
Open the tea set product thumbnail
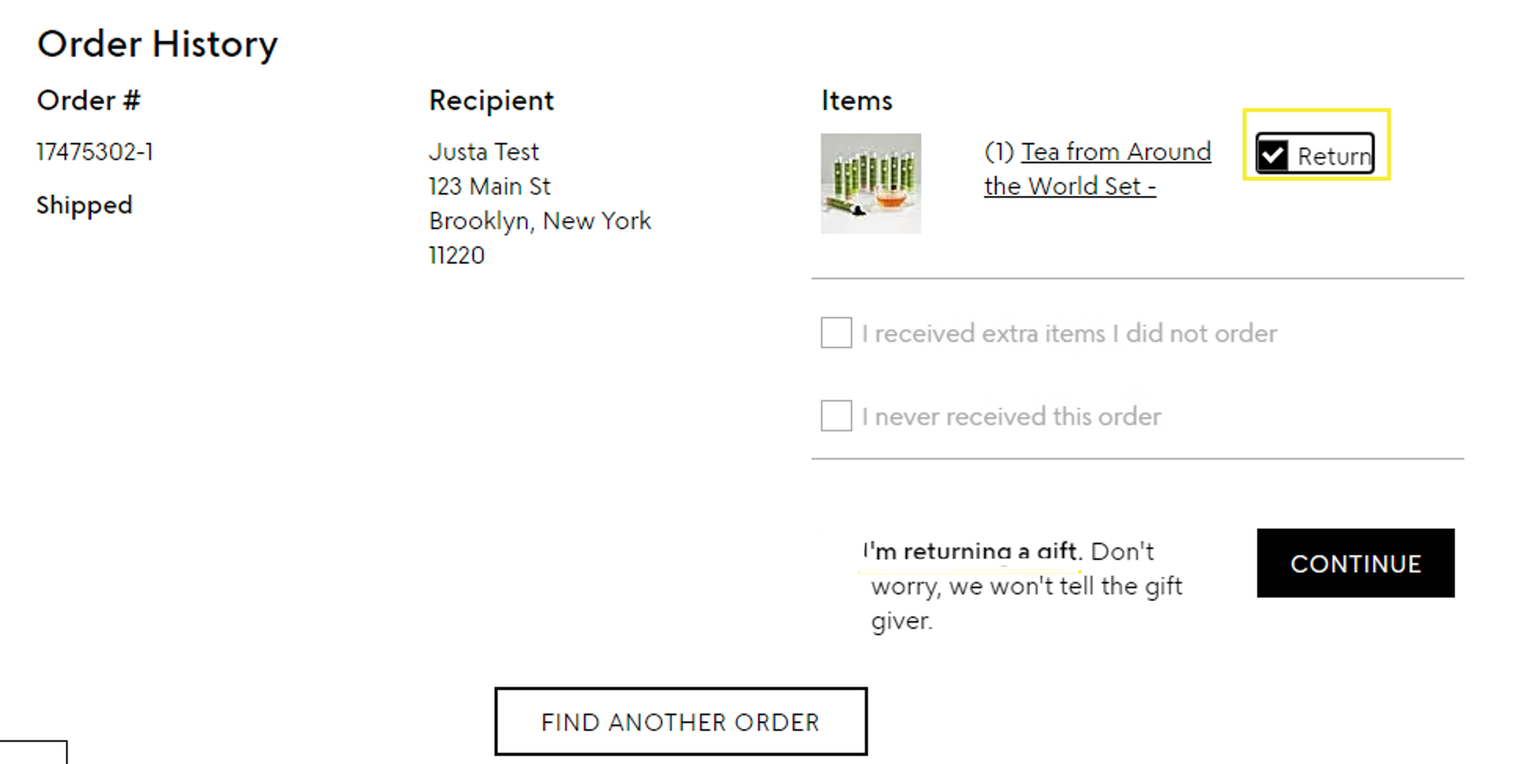point(870,184)
